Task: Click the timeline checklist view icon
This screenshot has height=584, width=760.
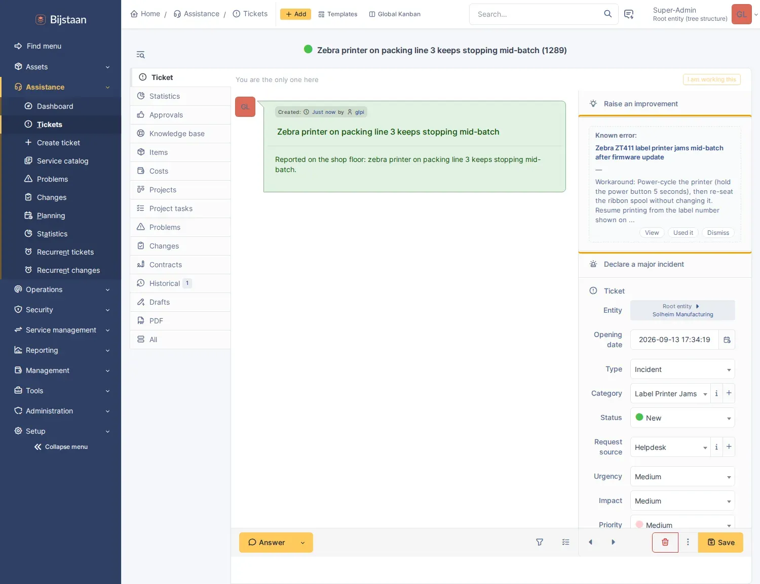Action: point(566,543)
